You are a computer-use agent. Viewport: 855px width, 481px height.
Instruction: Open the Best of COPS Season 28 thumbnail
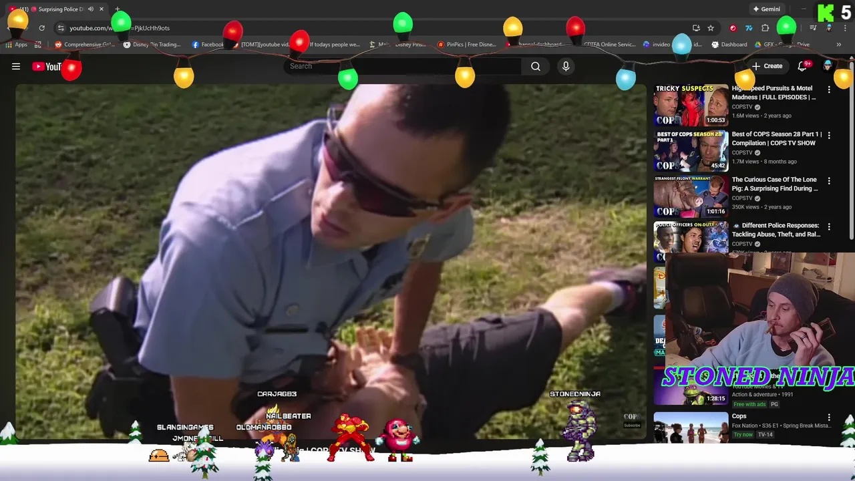tap(691, 151)
